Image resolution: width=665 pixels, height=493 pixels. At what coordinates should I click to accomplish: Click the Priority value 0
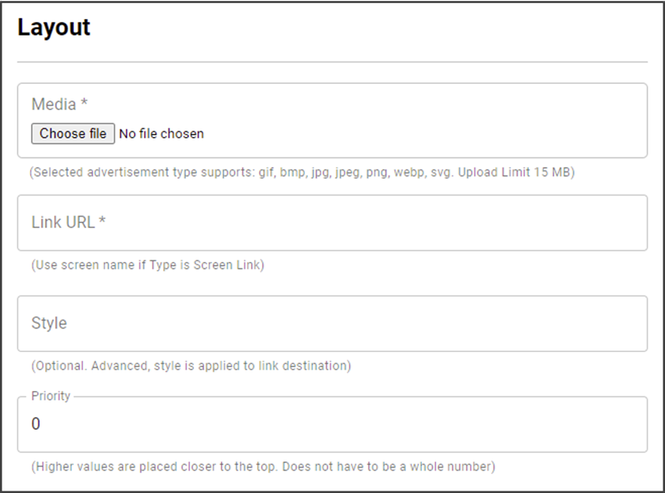point(36,425)
